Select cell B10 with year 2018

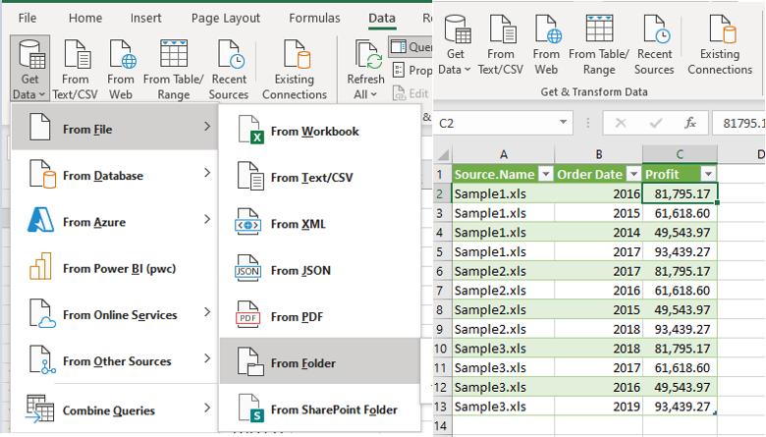point(598,349)
